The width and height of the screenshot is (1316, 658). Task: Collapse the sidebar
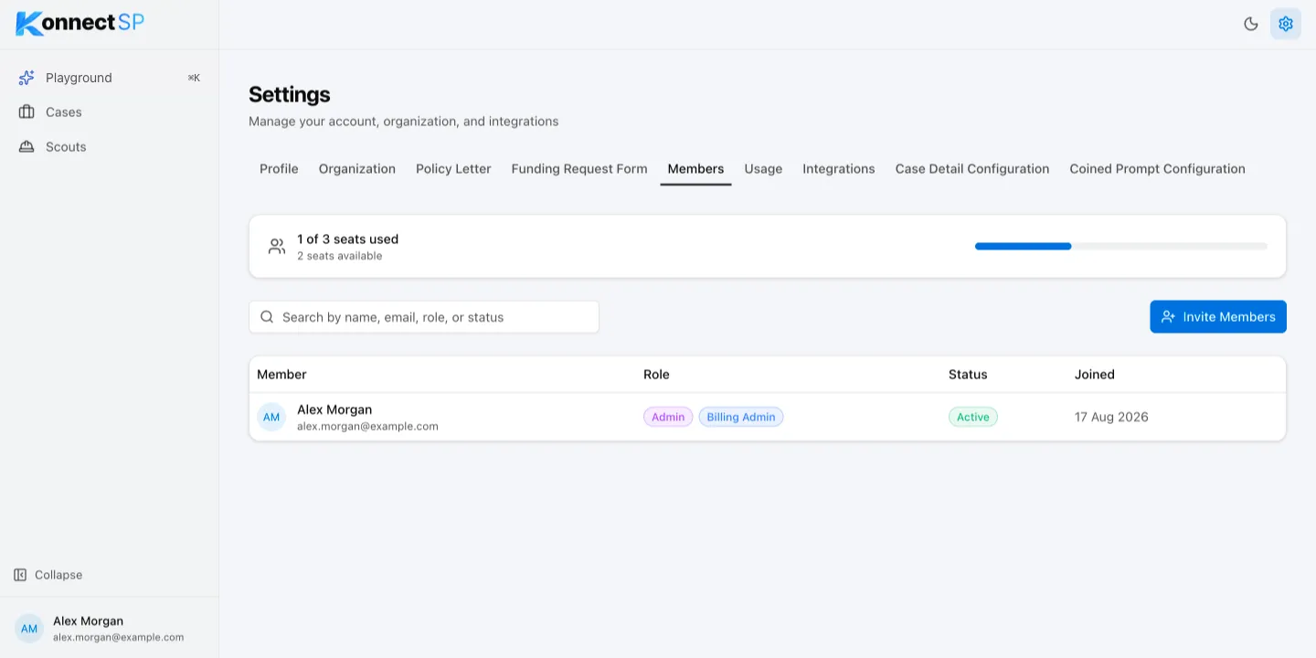pos(48,575)
